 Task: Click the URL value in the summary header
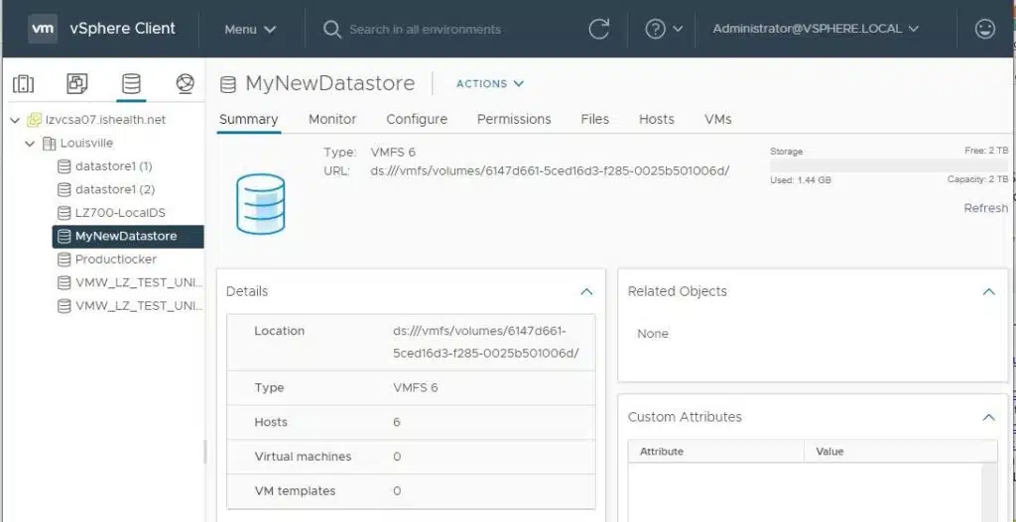550,171
